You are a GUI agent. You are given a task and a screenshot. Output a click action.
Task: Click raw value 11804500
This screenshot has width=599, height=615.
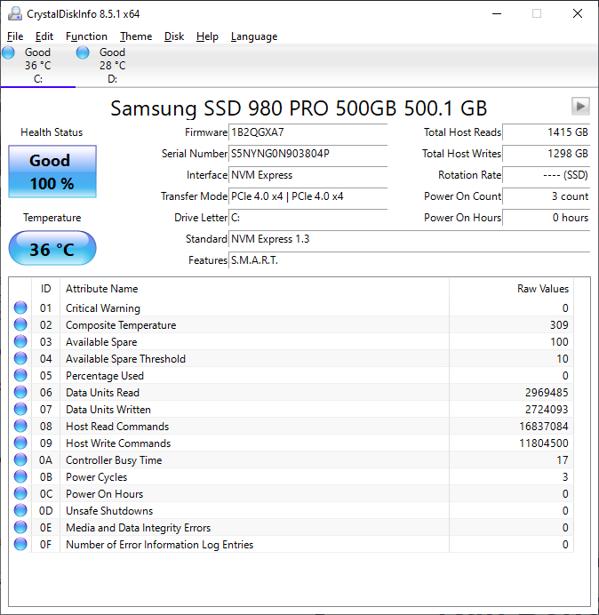pyautogui.click(x=544, y=443)
